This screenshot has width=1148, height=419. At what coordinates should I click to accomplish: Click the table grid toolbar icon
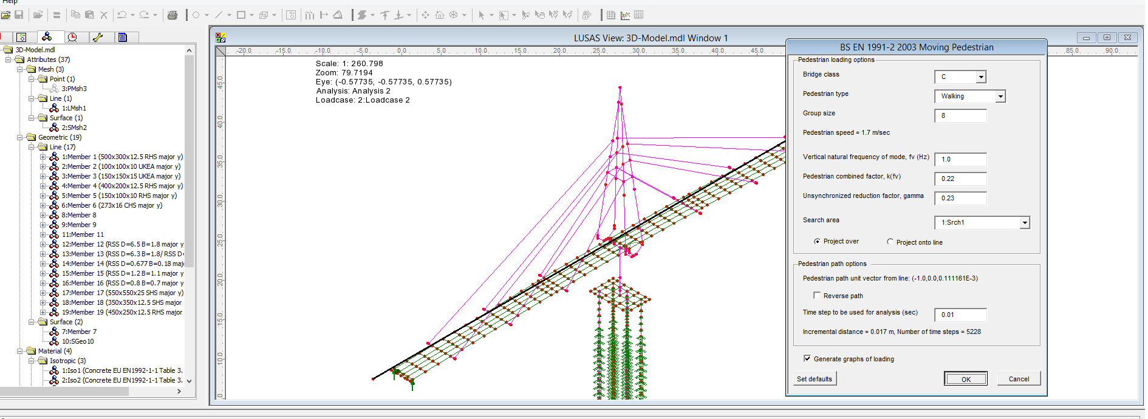pyautogui.click(x=611, y=15)
